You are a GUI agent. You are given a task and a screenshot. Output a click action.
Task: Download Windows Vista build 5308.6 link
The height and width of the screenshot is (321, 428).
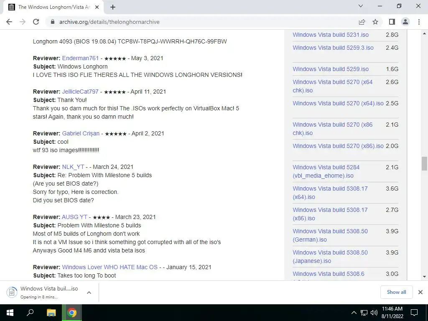[329, 274]
